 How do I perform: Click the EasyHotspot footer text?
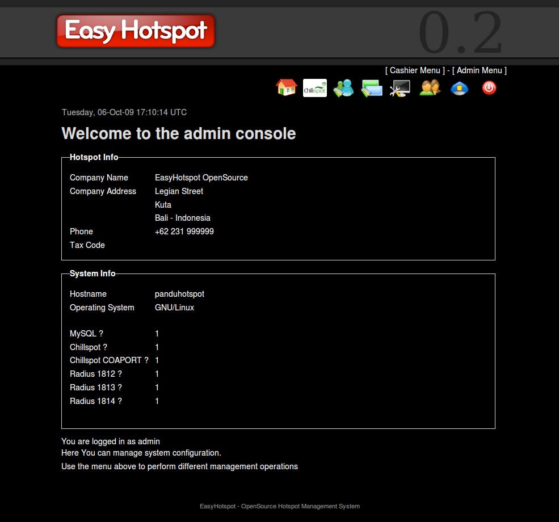point(279,506)
